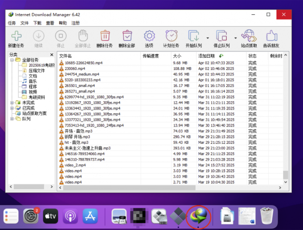Select the 视频 category
The width and height of the screenshot is (303, 230).
pos(33,92)
